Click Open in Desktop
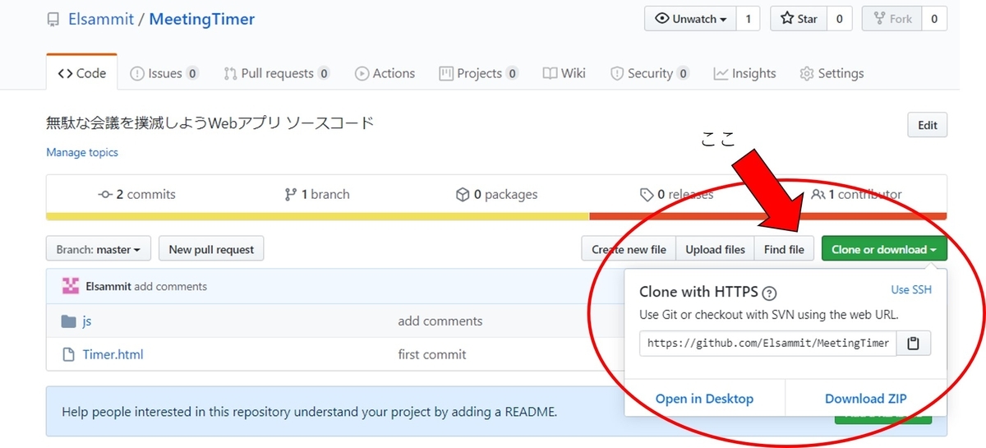 [704, 399]
